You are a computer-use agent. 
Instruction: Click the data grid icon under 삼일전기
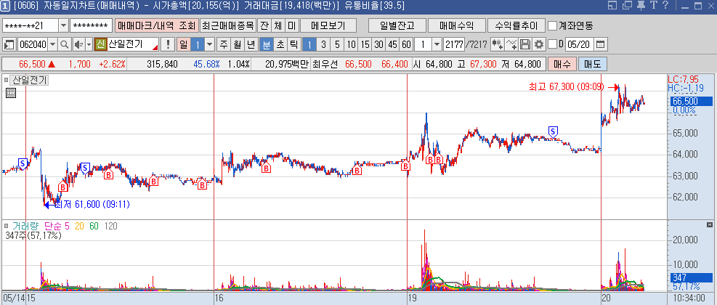11,93
